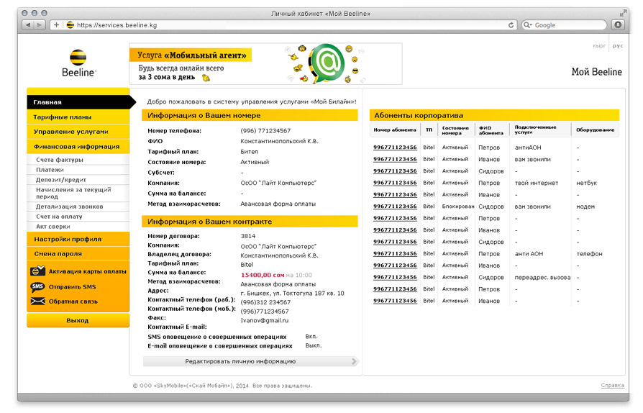Image resolution: width=643 pixels, height=413 pixels.
Task: Click the твой интернет service cell
Action: point(537,183)
